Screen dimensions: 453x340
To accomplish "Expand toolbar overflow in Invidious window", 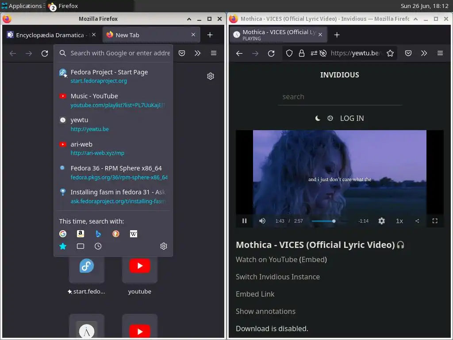I will 424,53.
